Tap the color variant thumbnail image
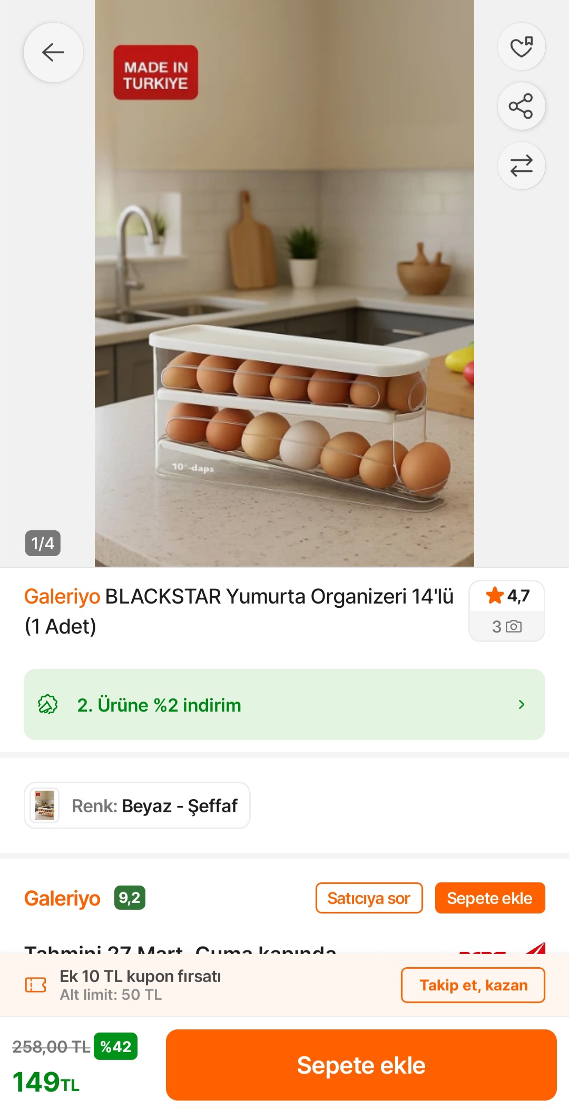Viewport: 569px width, 1108px height. [44, 805]
